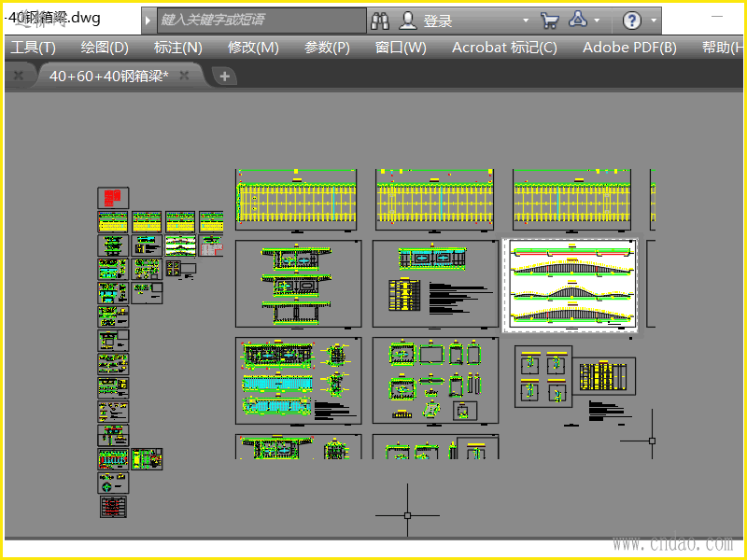Expand the dropdown arrow after 登录
The height and width of the screenshot is (560, 747).
click(x=525, y=21)
